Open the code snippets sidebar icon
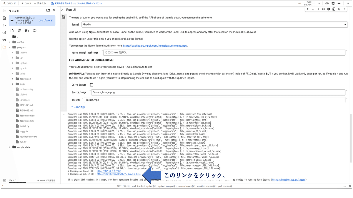Screen dimensions: 353x198 coord(4,26)
